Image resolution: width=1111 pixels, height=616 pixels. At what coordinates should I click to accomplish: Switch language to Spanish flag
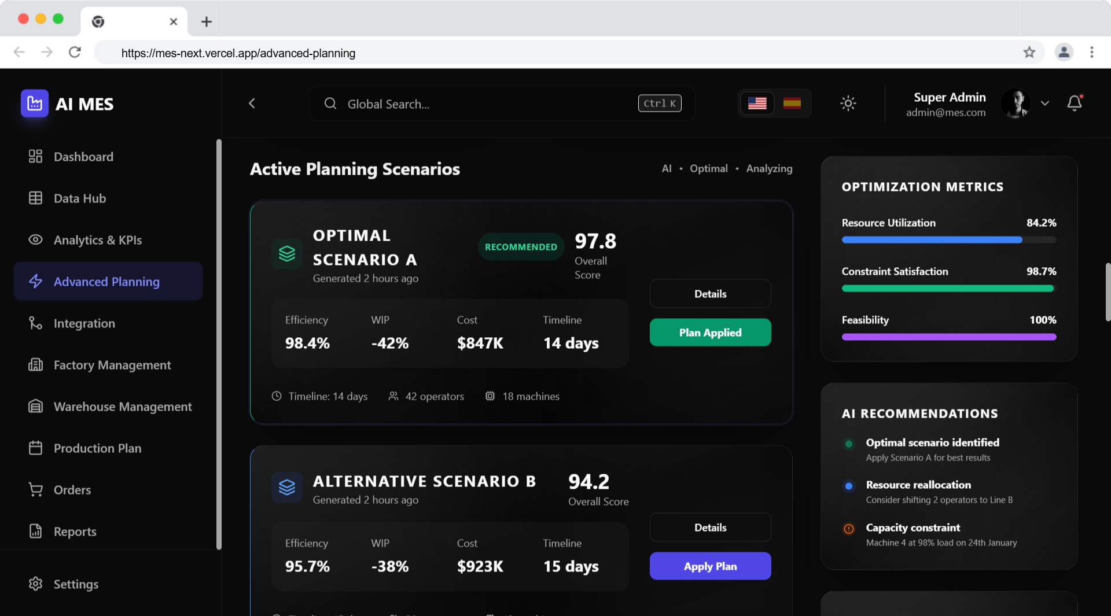click(x=792, y=104)
